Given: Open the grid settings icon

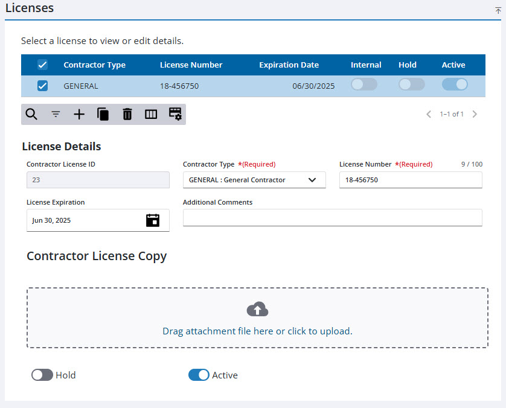Looking at the screenshot, I should point(175,114).
